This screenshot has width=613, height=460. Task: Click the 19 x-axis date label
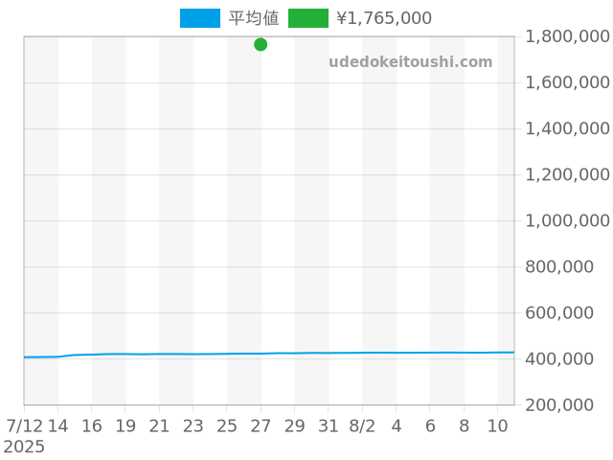[125, 425]
